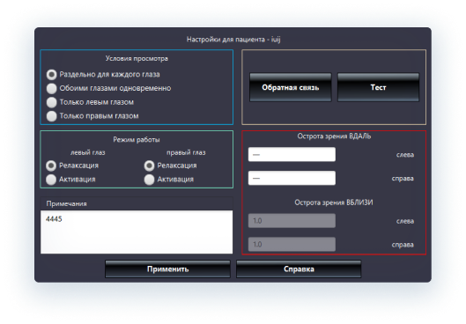Choose 'Только правым глазом' radio button

click(x=51, y=116)
